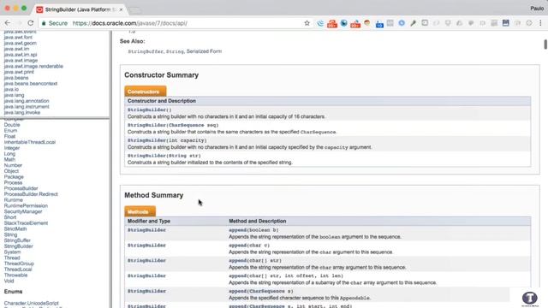Click the forward navigation arrow
Image resolution: width=548 pixels, height=308 pixels.
tap(19, 23)
